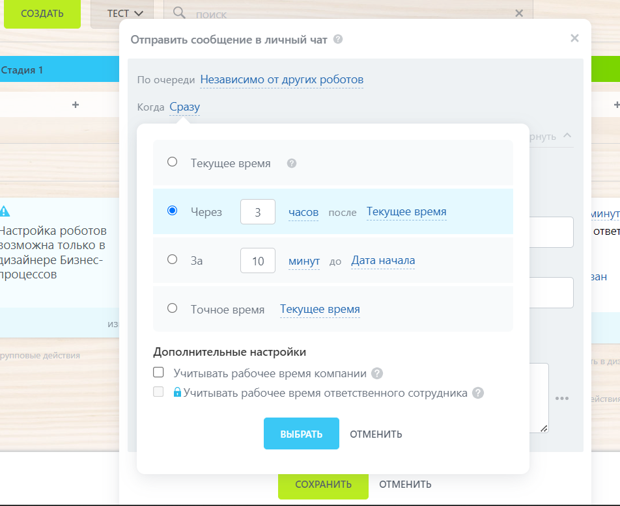The image size is (620, 506).
Task: Close the send message dialog
Action: pyautogui.click(x=574, y=38)
